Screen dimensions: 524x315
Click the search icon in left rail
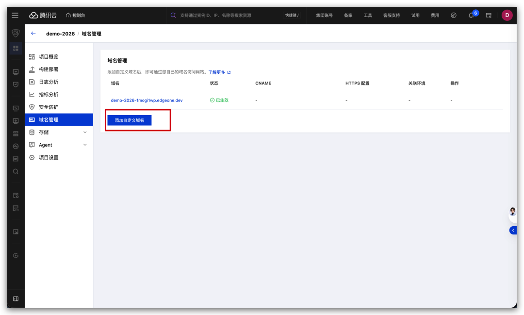pyautogui.click(x=16, y=171)
